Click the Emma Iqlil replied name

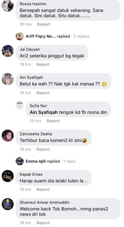[36, 161]
